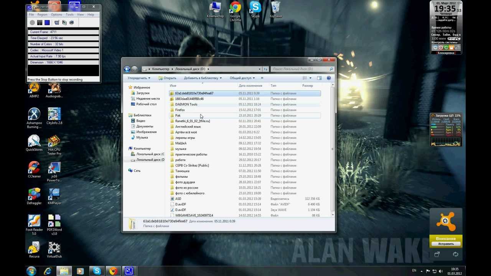Viewport: 491px width, 276px height.
Task: Click the first icon after CamStudio's Stop button
Action: coord(57,23)
